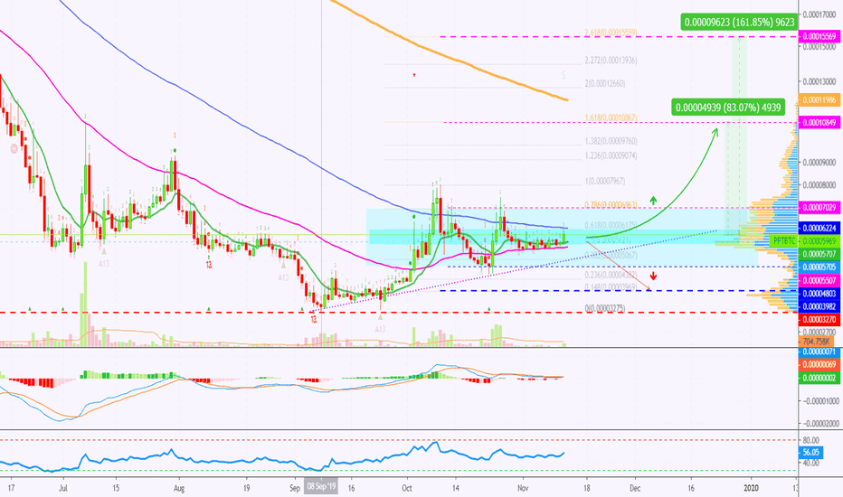This screenshot has height=497, width=843.
Task: Click the 80.00 RSI axis tick
Action: (811, 440)
